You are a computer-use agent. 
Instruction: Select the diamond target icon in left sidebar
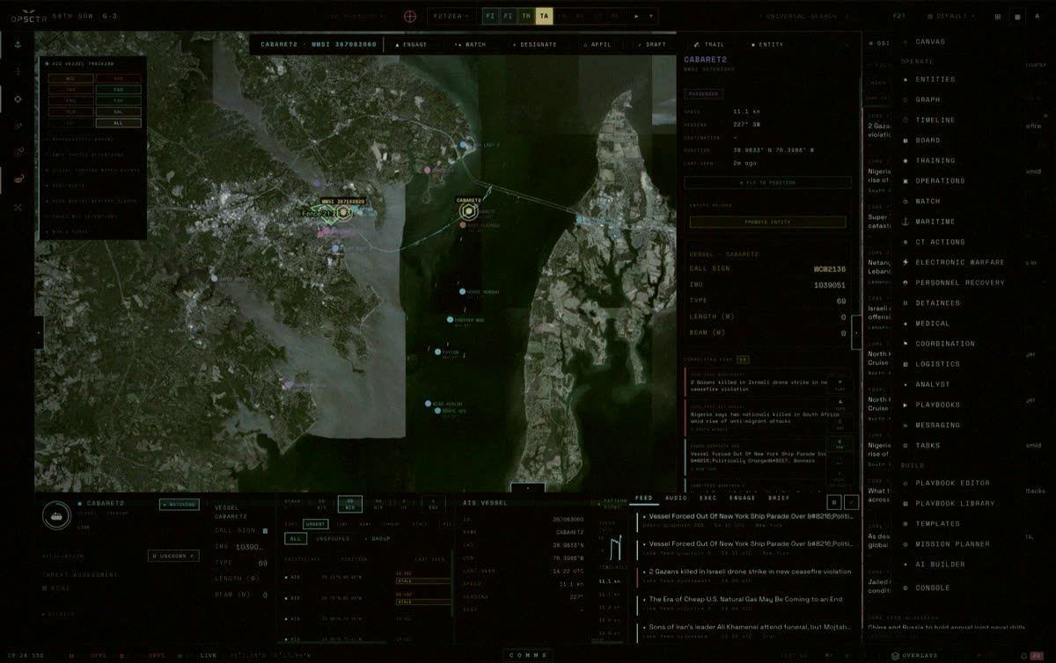pyautogui.click(x=18, y=99)
